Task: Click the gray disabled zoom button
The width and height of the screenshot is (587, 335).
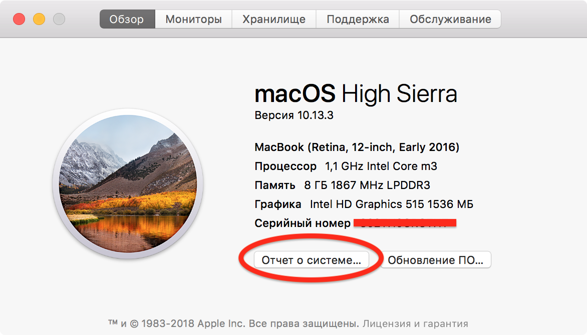Action: [59, 18]
